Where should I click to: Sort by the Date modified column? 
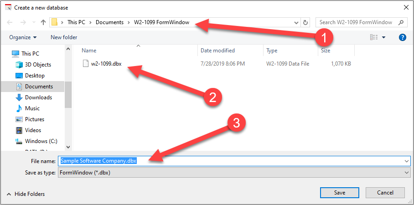click(217, 51)
